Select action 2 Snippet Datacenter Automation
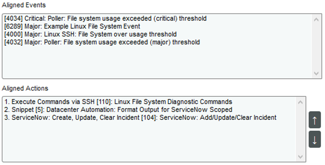The height and width of the screenshot is (165, 325). point(118,110)
